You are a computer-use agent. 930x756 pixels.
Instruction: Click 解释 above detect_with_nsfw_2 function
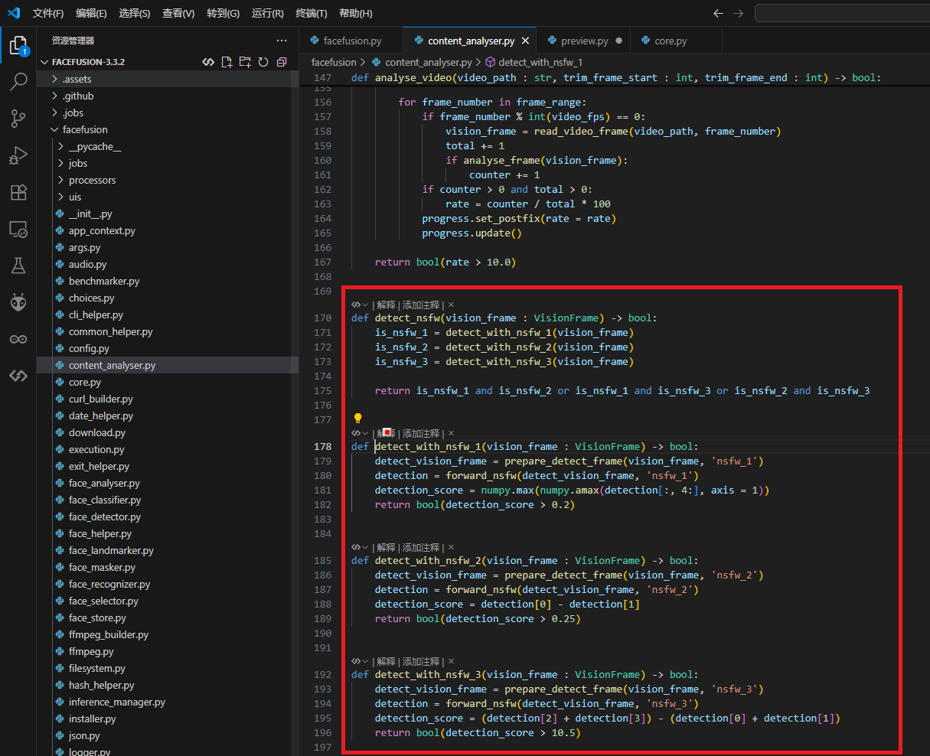pyautogui.click(x=386, y=547)
